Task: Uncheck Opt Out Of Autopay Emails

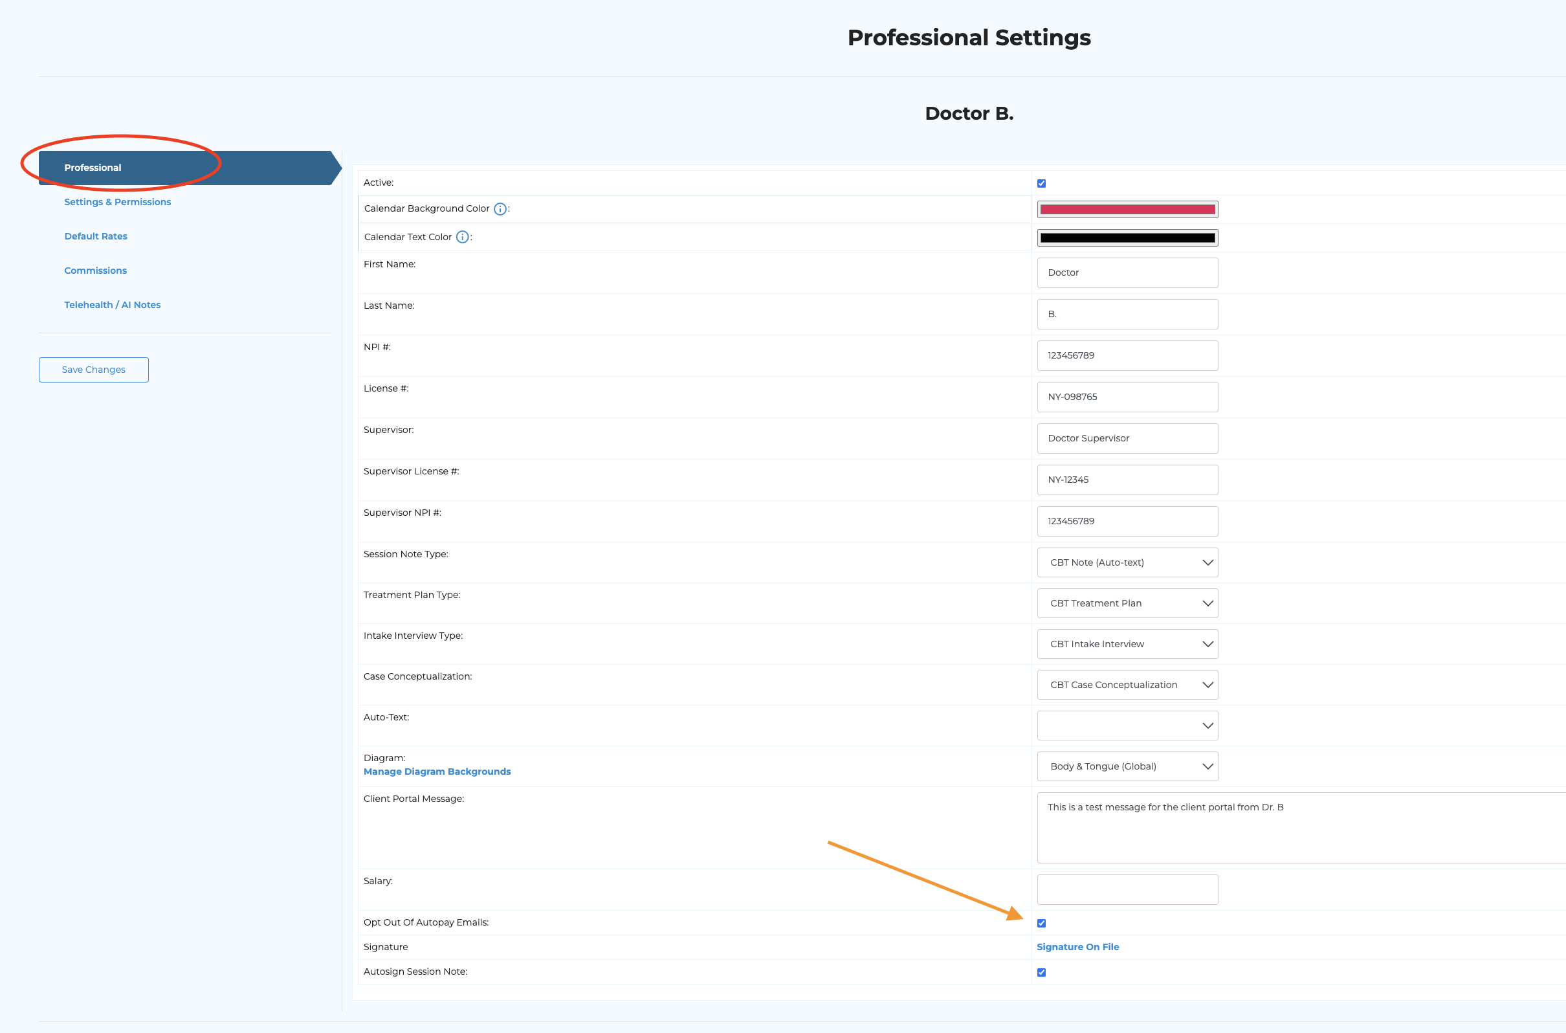Action: pyautogui.click(x=1041, y=923)
